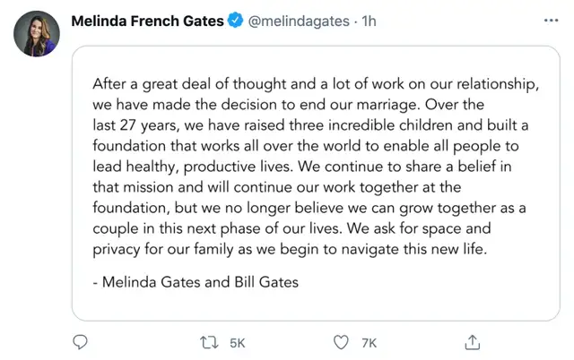Click the line privacy for our family
Screen dimensions: 574x360
290,249
